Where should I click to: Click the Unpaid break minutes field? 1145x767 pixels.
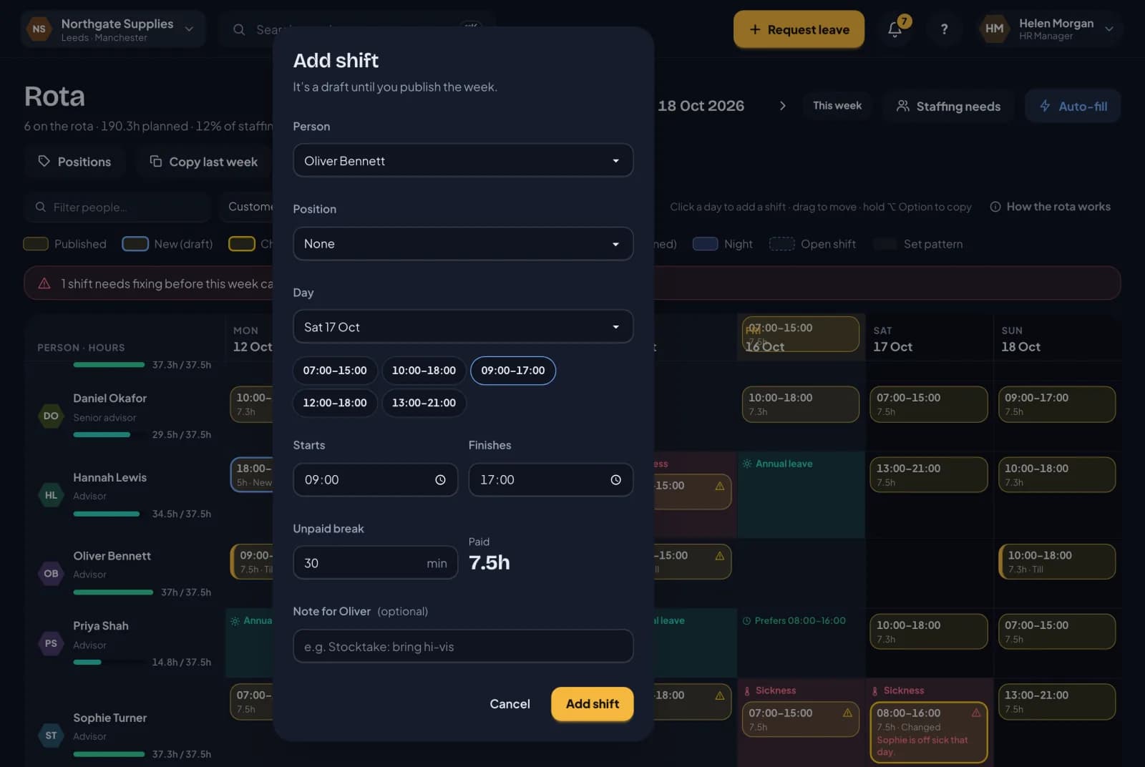coord(375,563)
